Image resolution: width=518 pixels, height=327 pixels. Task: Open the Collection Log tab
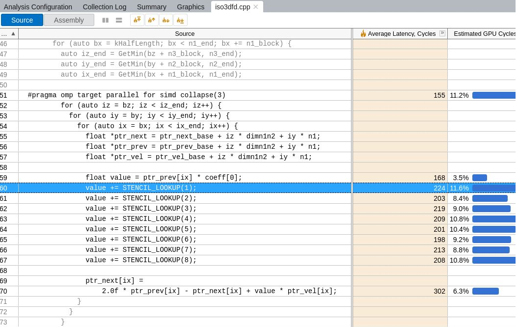click(x=104, y=7)
